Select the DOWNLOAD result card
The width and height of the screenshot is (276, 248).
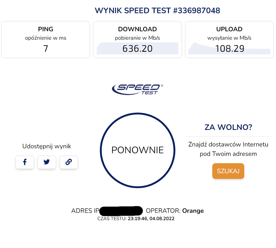click(137, 40)
